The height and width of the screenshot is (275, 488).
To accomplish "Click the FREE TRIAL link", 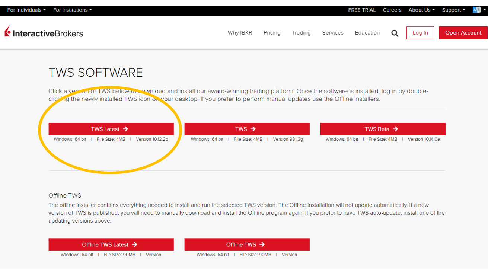I will coord(362,10).
